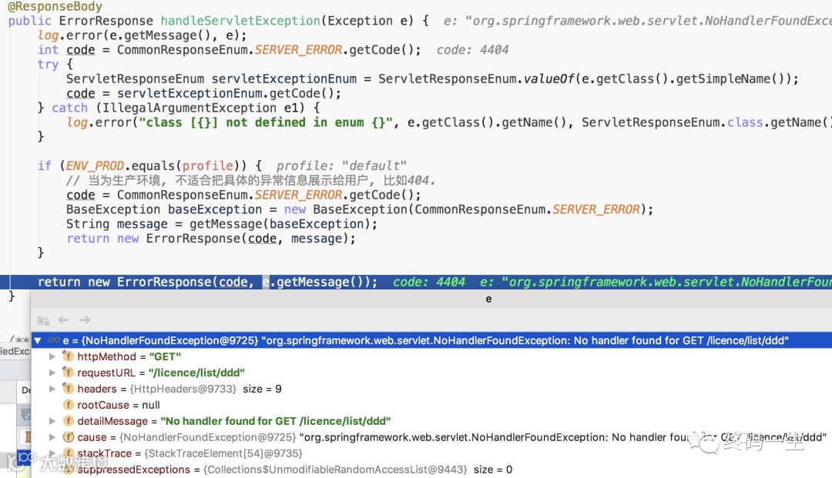This screenshot has height=478, width=832.
Task: Click the popup title "e"
Action: [x=488, y=299]
